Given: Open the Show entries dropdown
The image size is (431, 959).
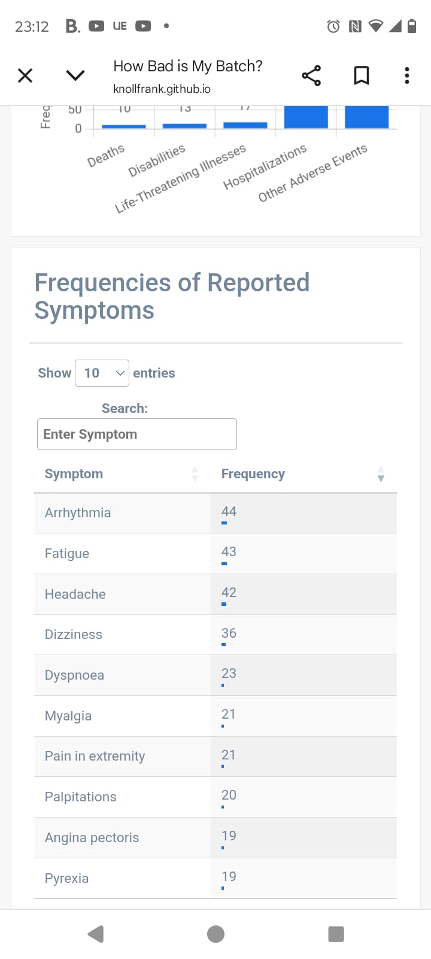Looking at the screenshot, I should pyautogui.click(x=102, y=373).
